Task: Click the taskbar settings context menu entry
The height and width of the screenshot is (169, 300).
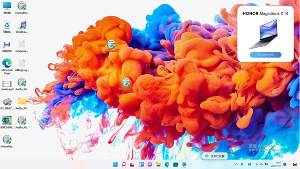Action: pos(215,156)
